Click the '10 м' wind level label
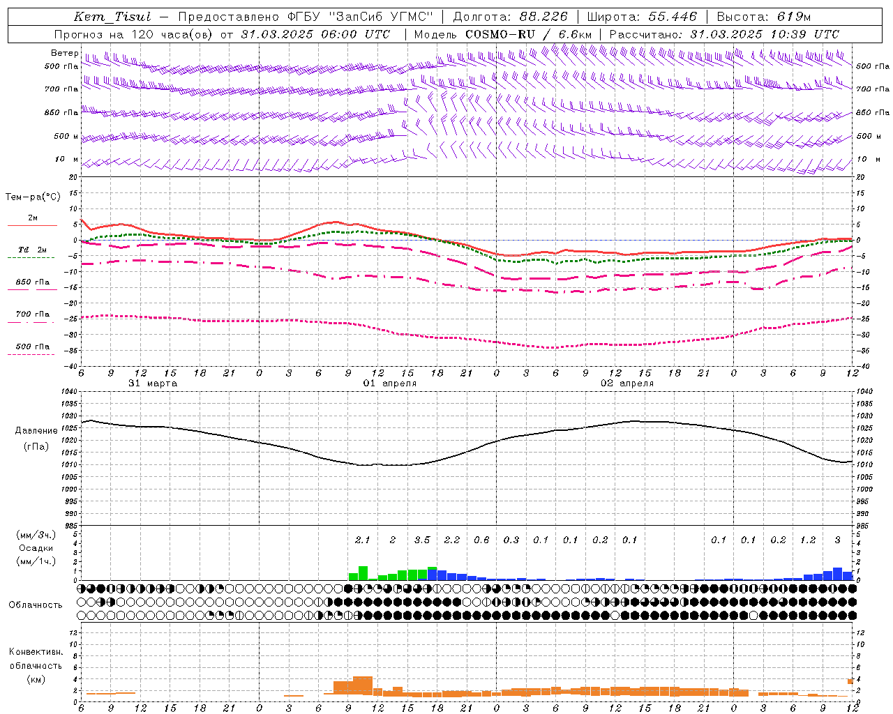 click(x=67, y=160)
